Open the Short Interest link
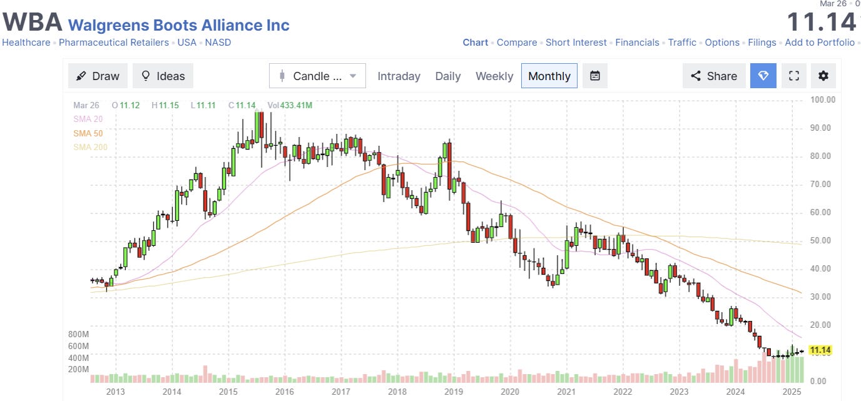The image size is (861, 401). click(576, 43)
